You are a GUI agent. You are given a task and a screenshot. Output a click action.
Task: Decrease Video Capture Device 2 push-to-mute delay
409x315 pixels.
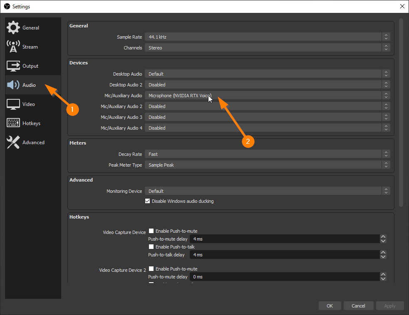[383, 279]
